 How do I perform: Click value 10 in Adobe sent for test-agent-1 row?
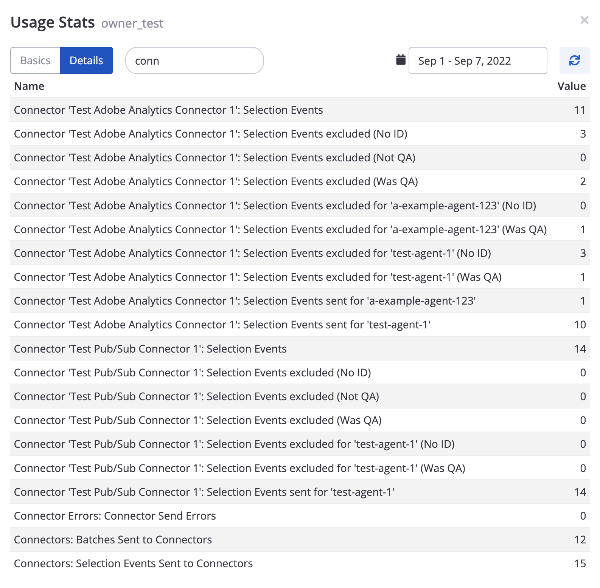click(580, 325)
